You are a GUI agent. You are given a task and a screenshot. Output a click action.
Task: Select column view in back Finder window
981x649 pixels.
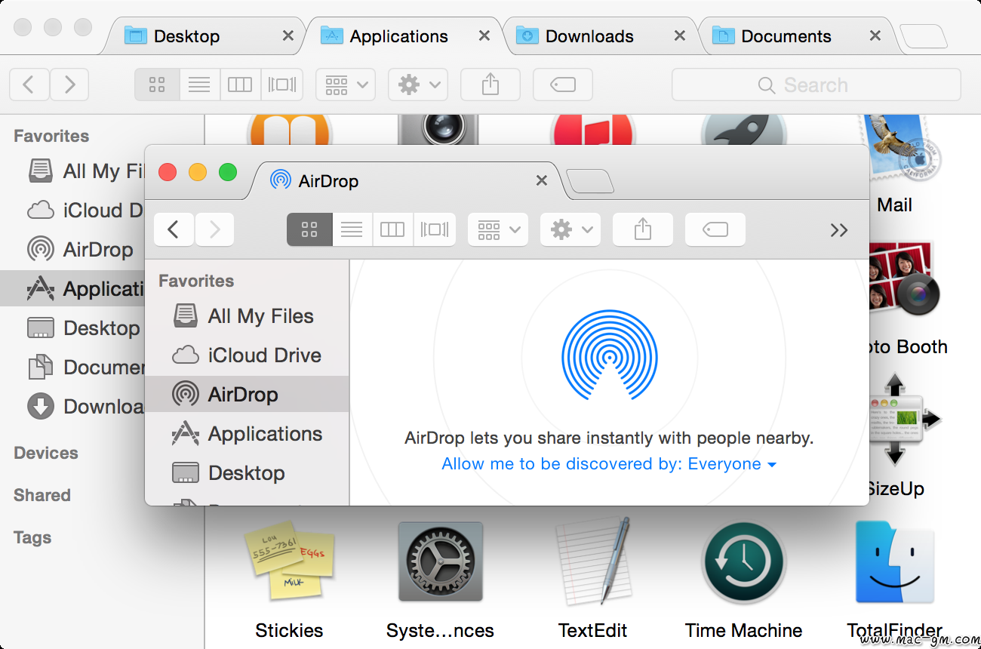point(240,85)
